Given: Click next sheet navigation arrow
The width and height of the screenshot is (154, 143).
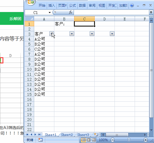Looking at the screenshot, I should [35, 134].
